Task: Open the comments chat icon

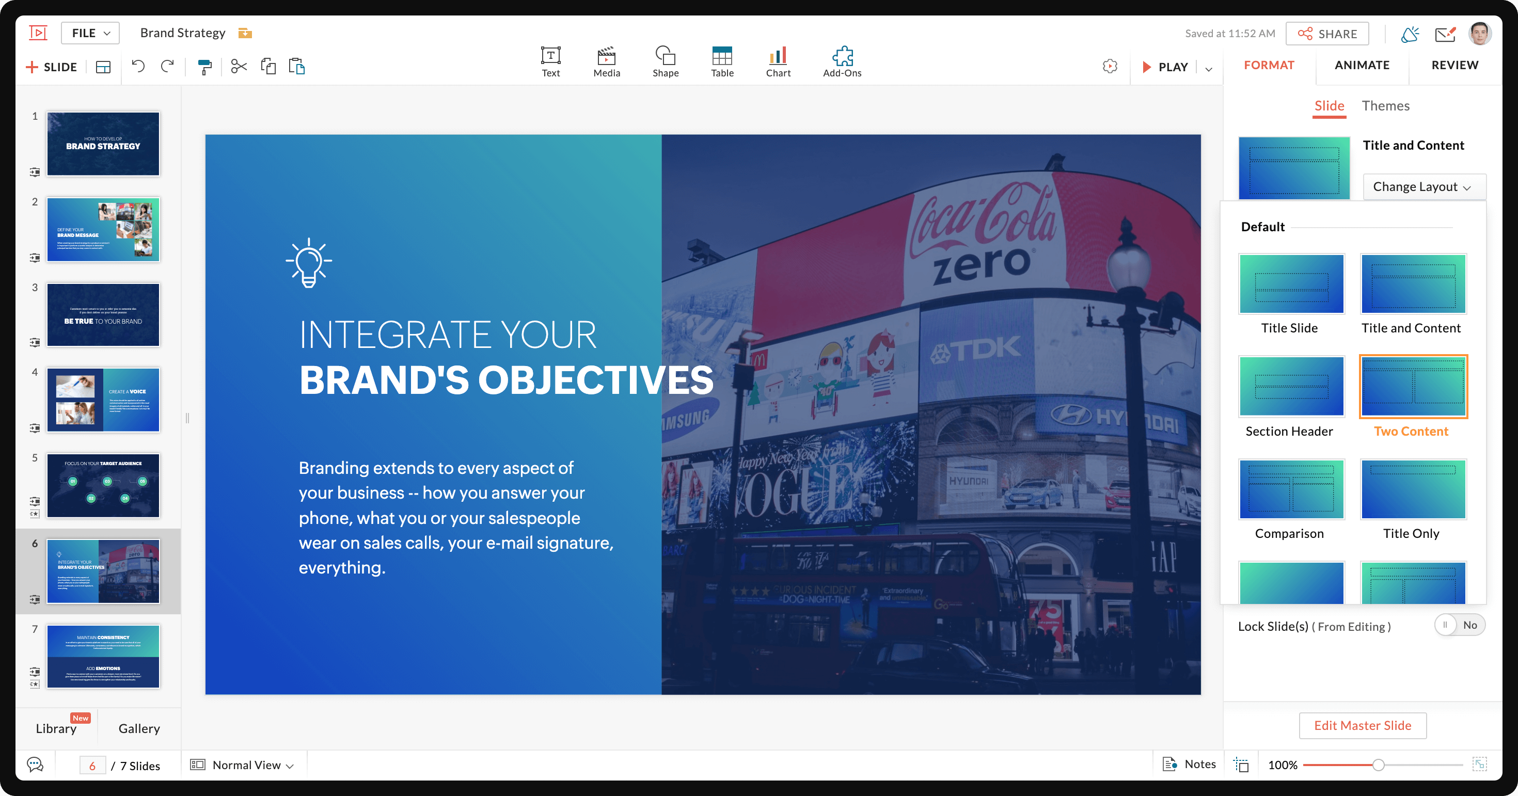Action: (35, 765)
